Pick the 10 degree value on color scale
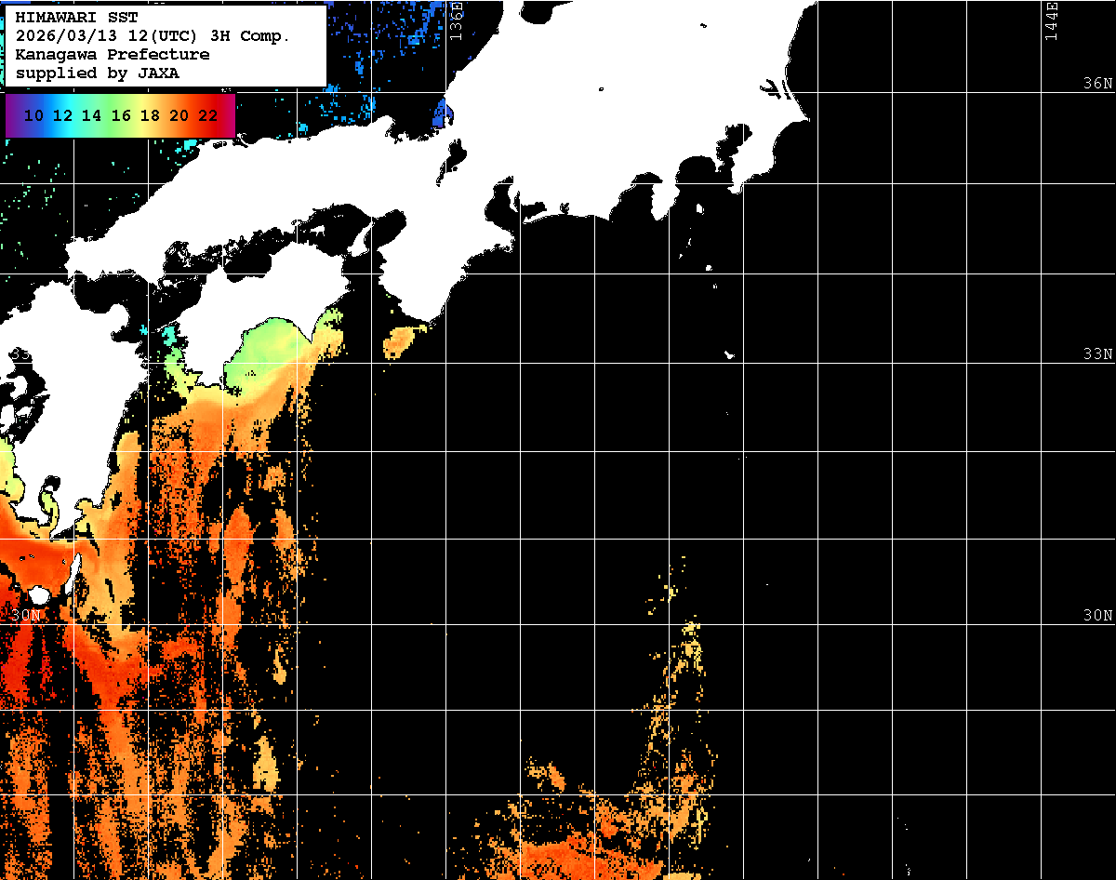 pos(33,116)
